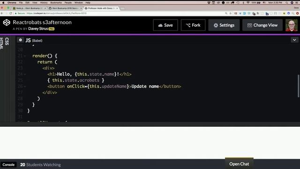Open the Help menu
300x169 pixels.
point(88,3)
